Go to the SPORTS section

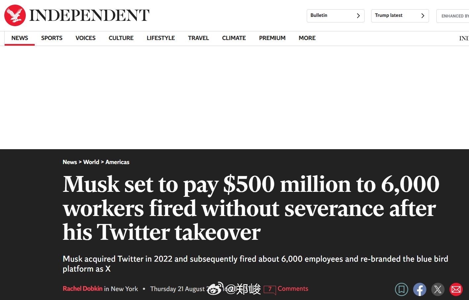[x=52, y=38]
